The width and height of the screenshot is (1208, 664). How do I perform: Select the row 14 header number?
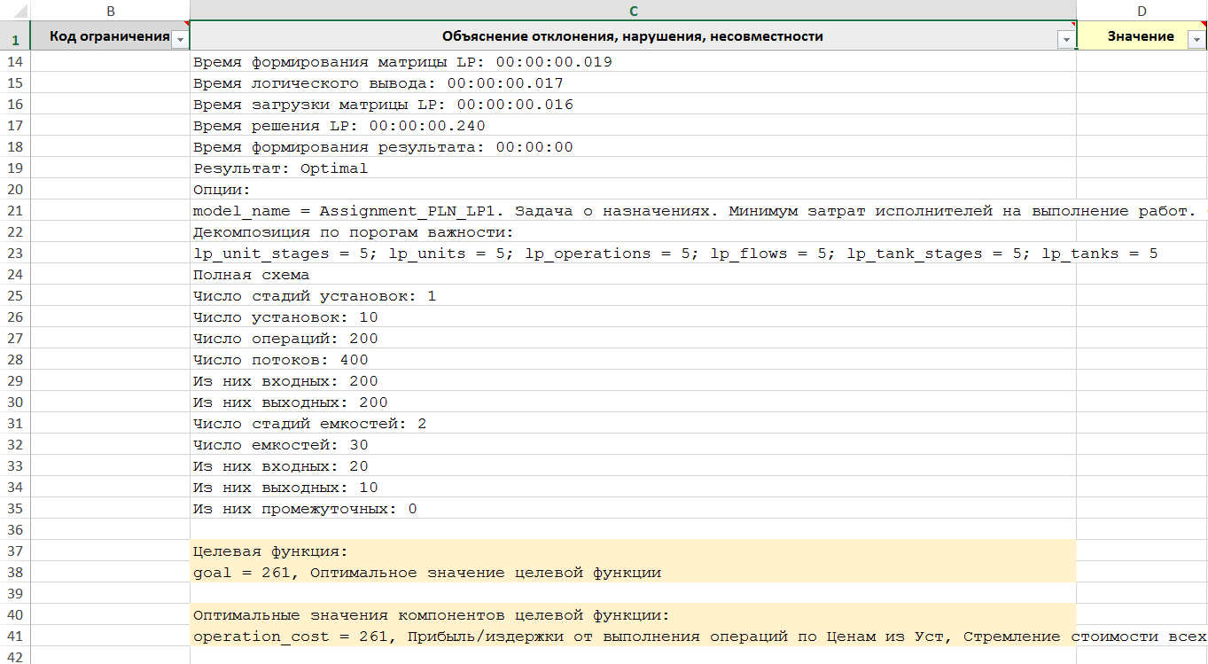click(x=14, y=62)
